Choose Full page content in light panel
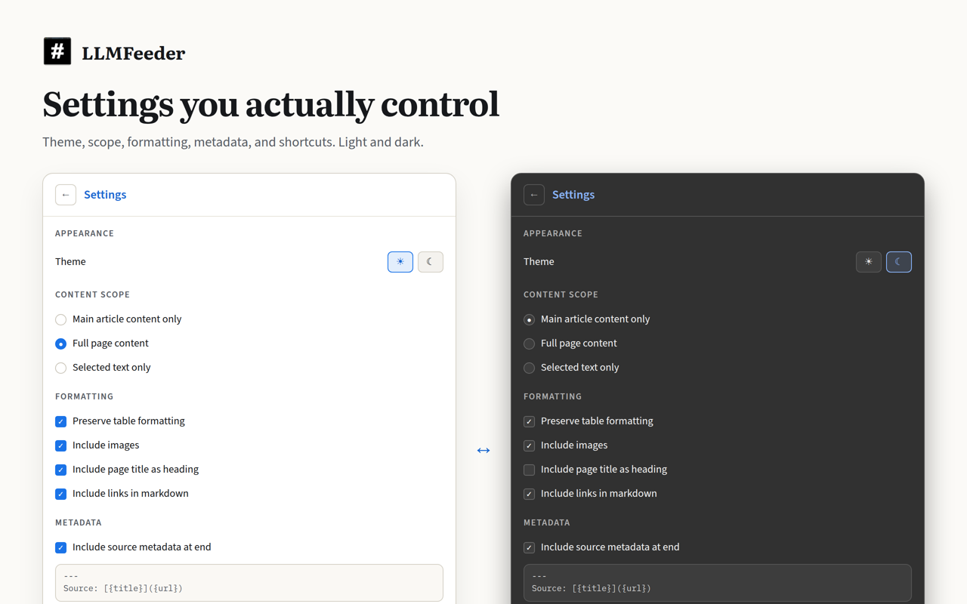This screenshot has height=604, width=967. point(60,344)
